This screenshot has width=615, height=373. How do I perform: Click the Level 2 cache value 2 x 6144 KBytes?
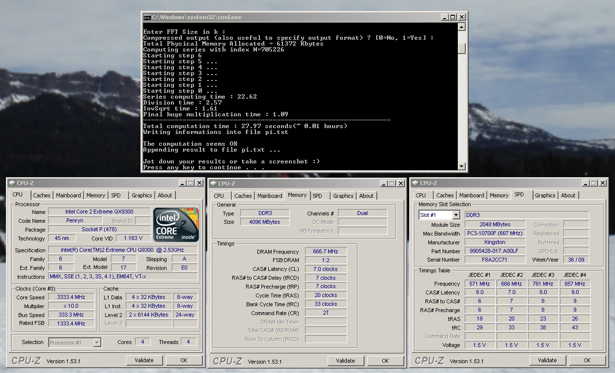pos(149,315)
